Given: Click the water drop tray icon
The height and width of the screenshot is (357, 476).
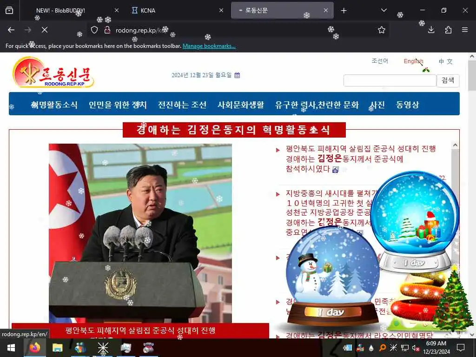Looking at the screenshot, I should coord(371,348).
